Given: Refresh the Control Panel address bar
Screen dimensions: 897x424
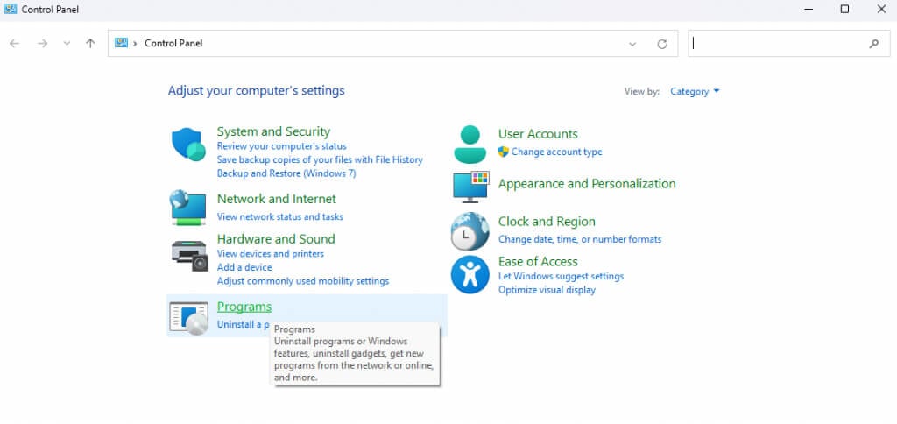Looking at the screenshot, I should pos(662,44).
